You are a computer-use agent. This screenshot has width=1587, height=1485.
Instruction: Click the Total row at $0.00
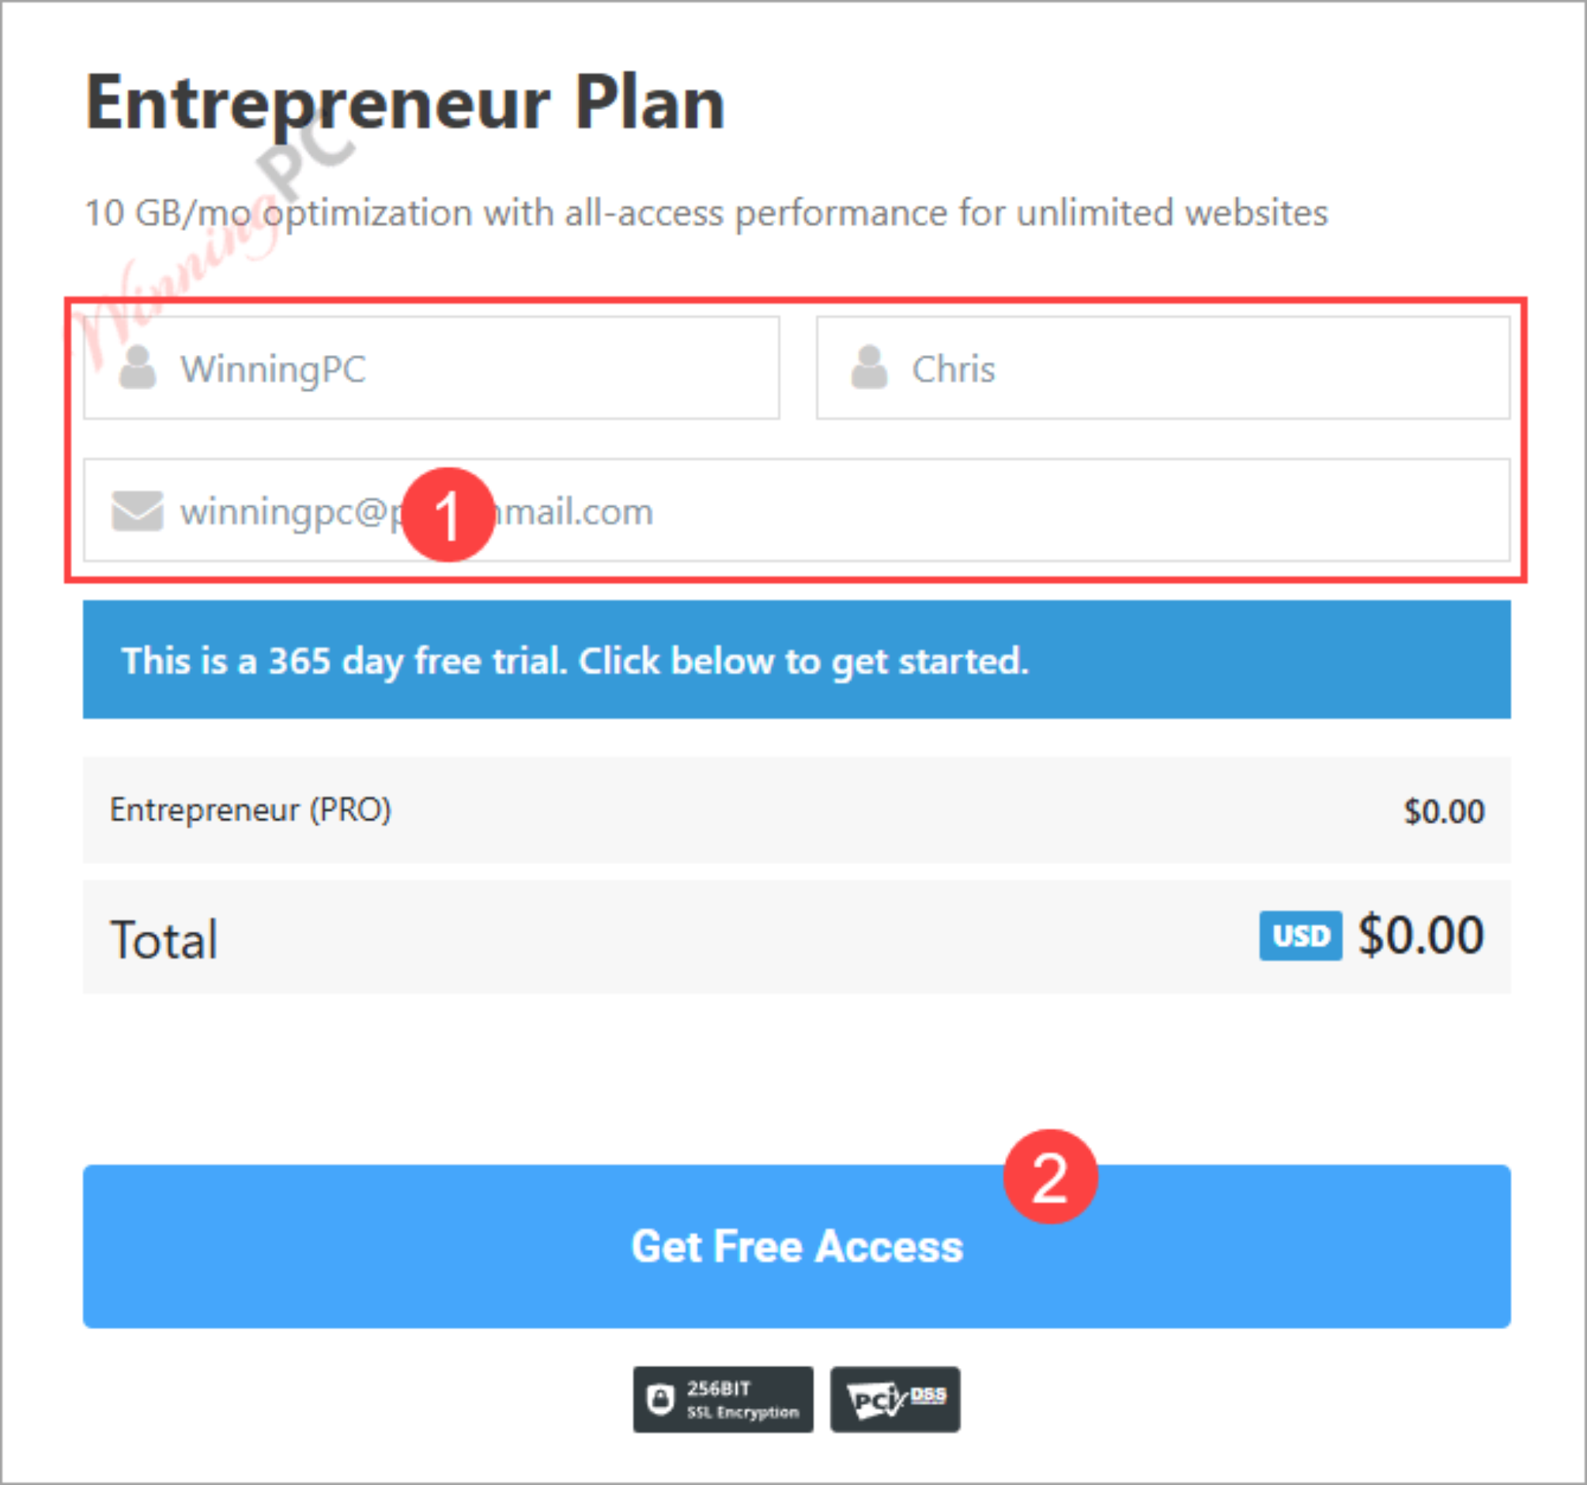coord(164,938)
